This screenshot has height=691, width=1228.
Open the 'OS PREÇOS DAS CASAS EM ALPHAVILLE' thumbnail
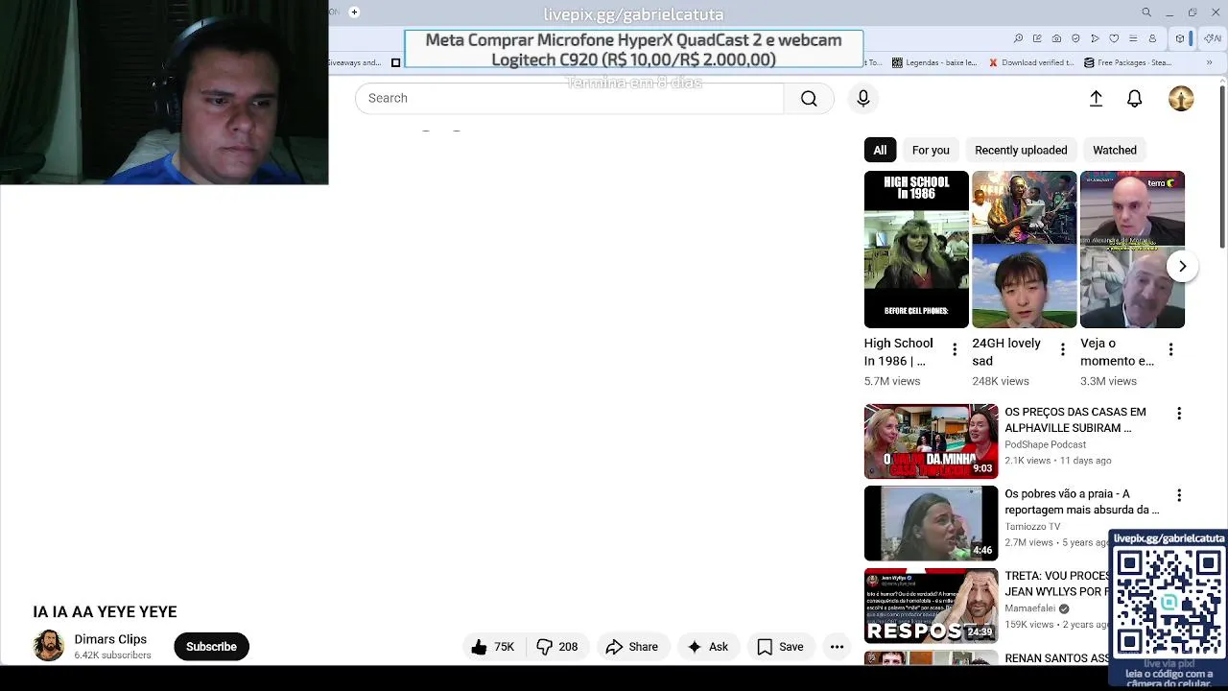tap(931, 441)
